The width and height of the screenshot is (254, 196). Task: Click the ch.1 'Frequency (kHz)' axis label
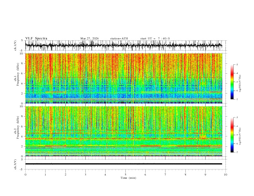tap(18, 75)
